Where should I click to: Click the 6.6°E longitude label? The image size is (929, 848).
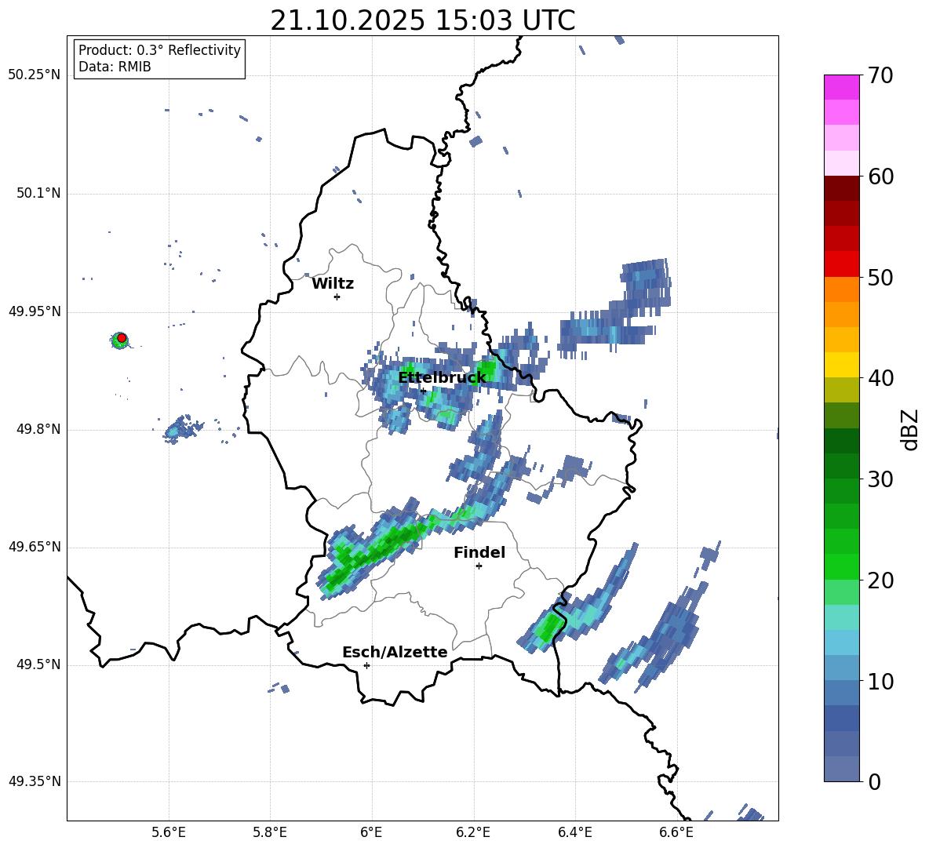(676, 832)
